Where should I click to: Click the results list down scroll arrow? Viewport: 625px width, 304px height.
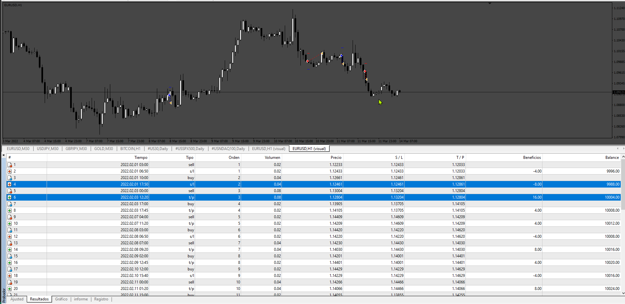pos(623,293)
